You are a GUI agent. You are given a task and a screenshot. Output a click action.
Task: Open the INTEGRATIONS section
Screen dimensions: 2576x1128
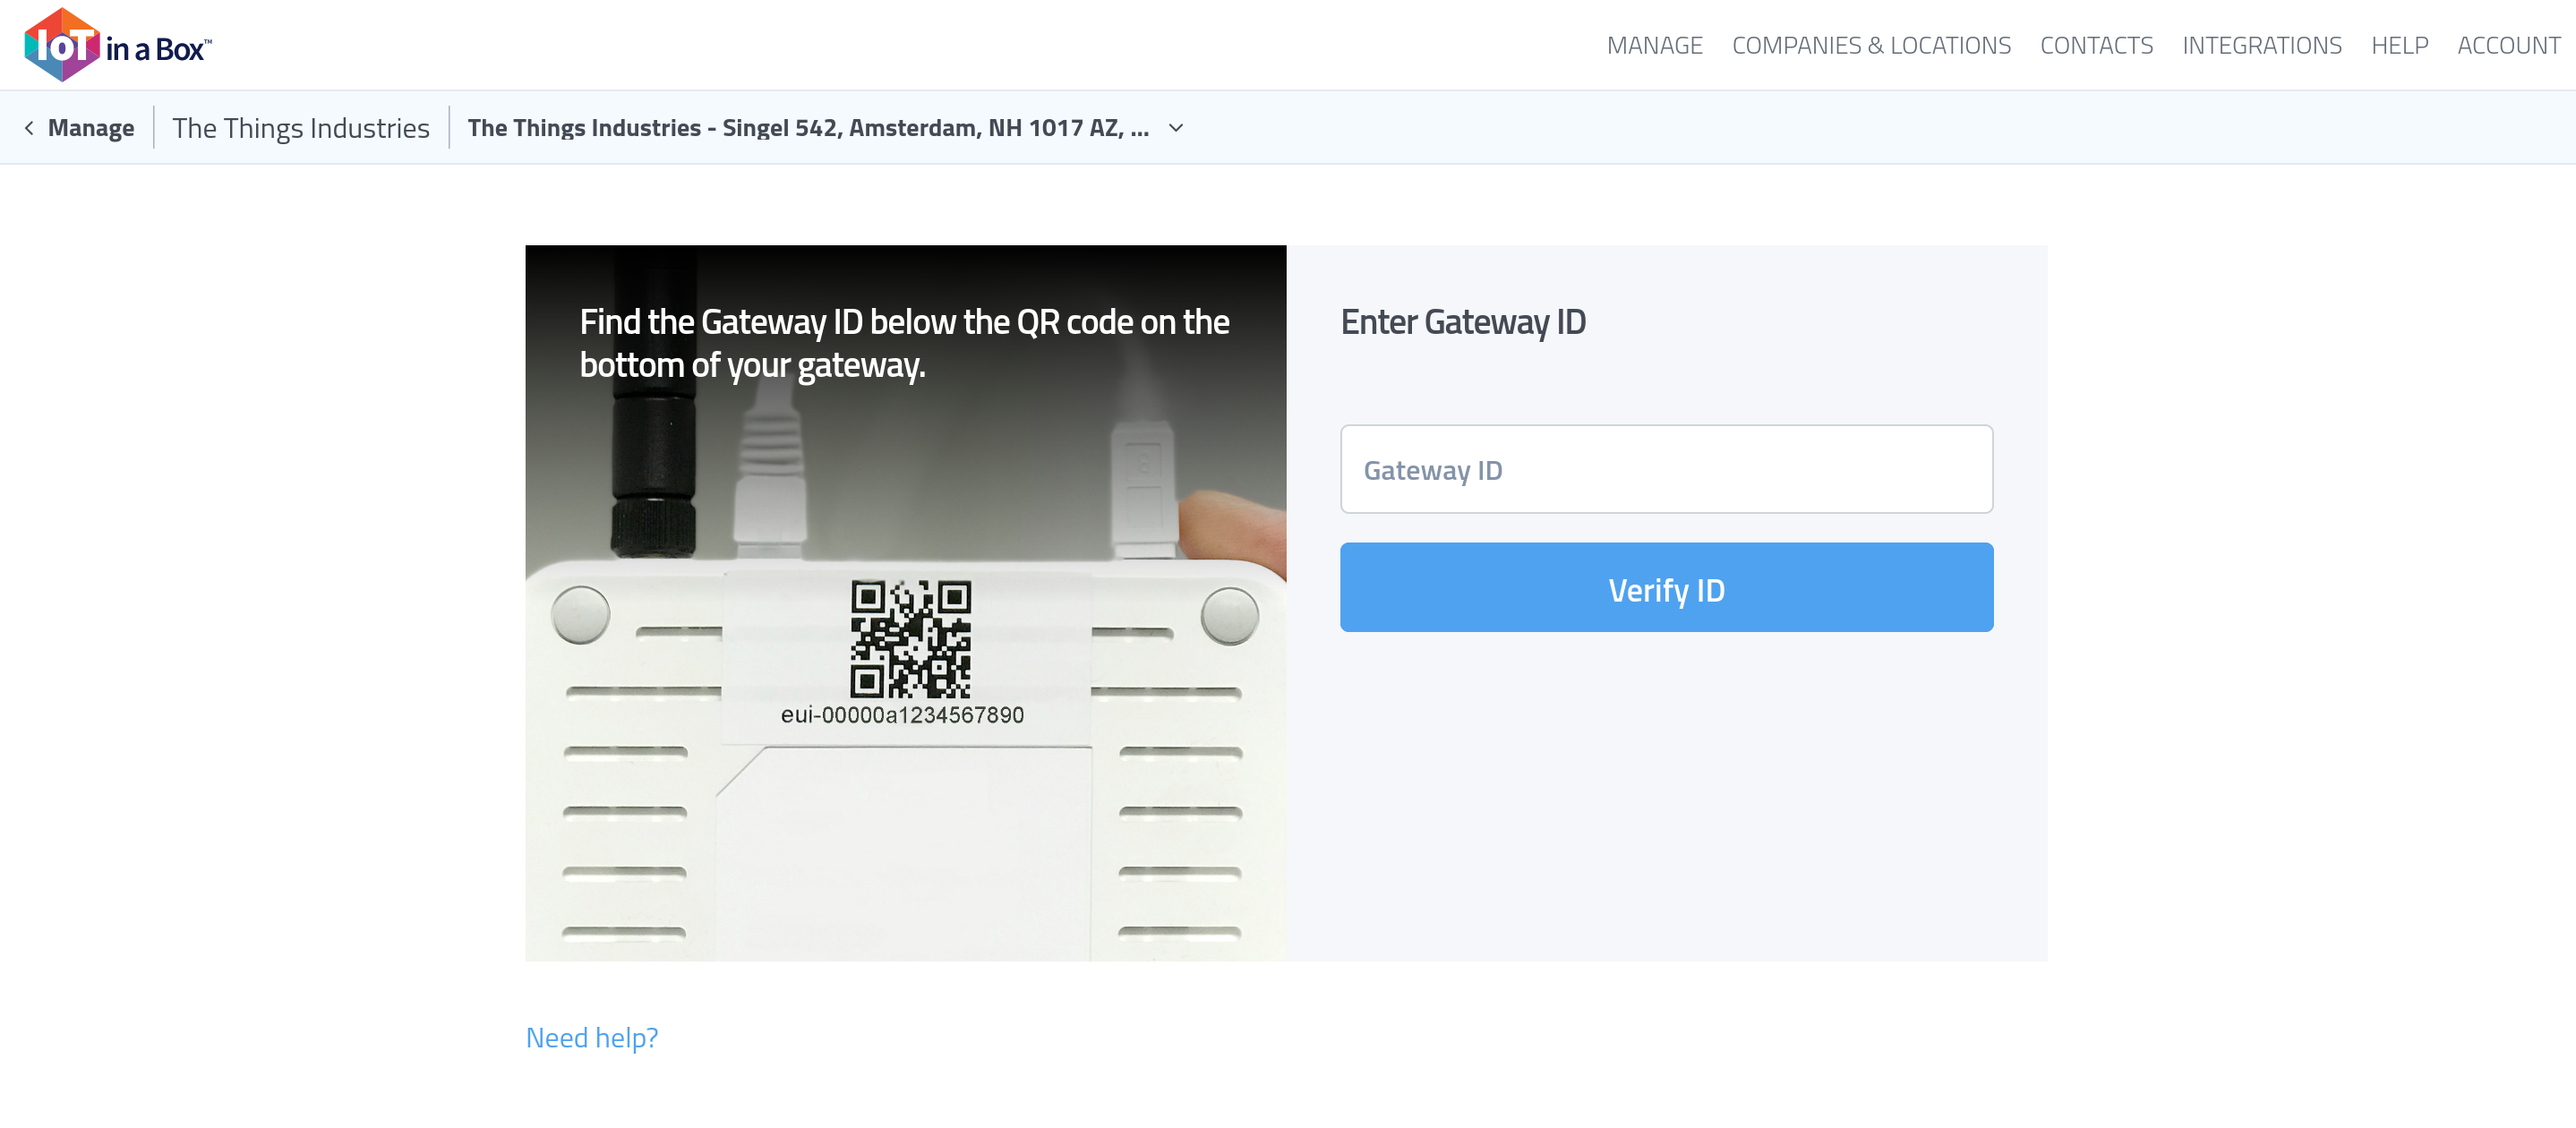coord(2261,46)
